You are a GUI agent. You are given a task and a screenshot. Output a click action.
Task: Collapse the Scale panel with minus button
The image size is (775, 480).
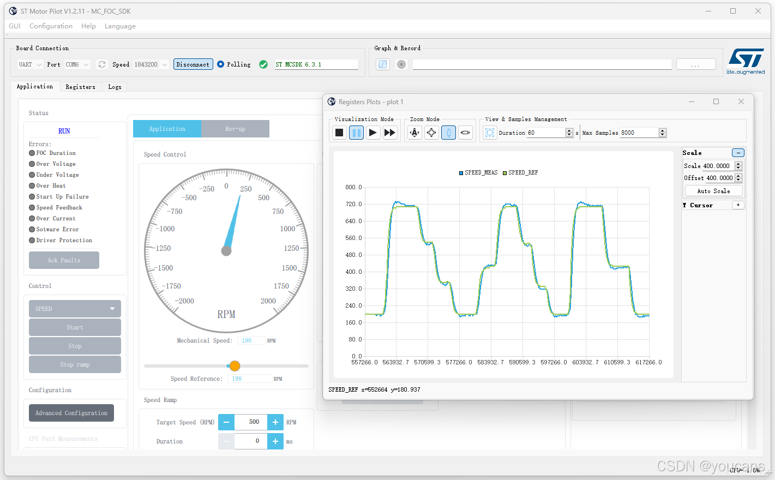click(x=738, y=153)
